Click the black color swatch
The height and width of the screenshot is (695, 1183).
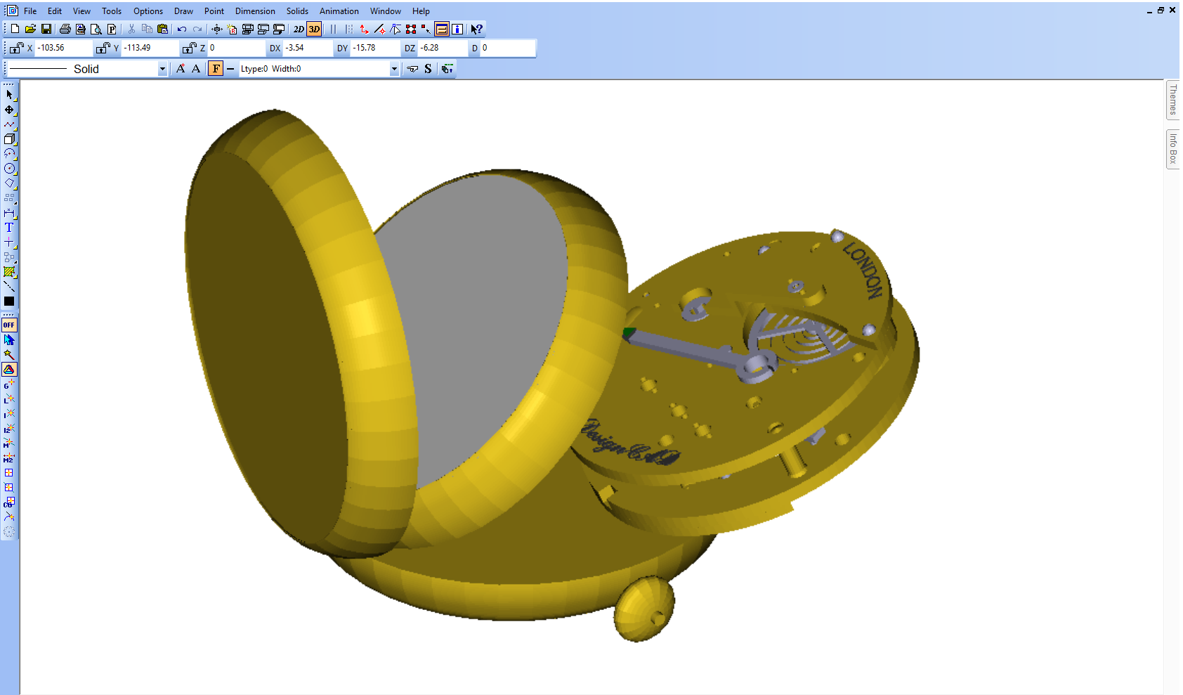click(x=9, y=301)
